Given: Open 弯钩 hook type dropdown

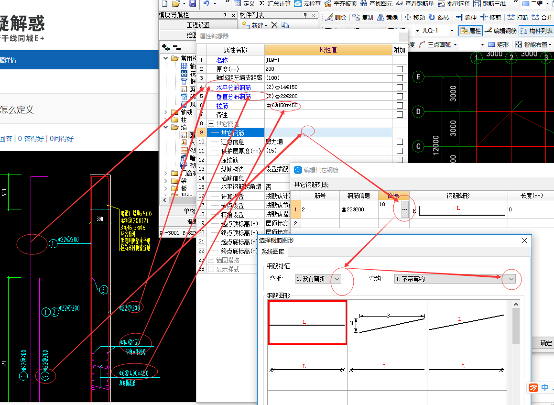Looking at the screenshot, I should click(511, 279).
